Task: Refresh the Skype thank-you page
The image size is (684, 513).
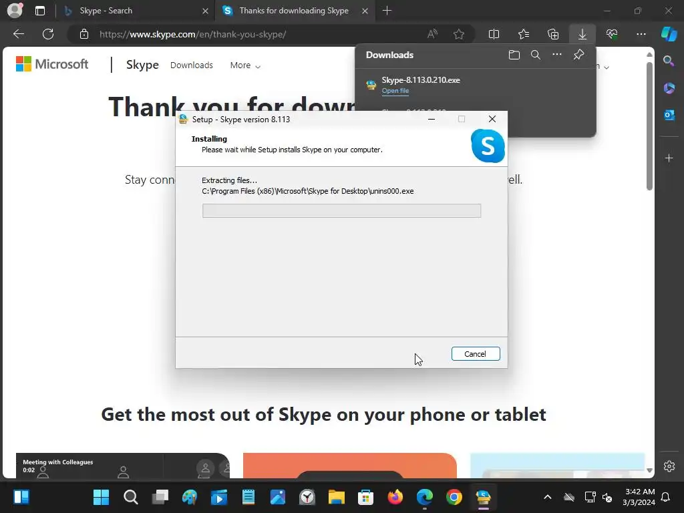Action: (x=48, y=34)
